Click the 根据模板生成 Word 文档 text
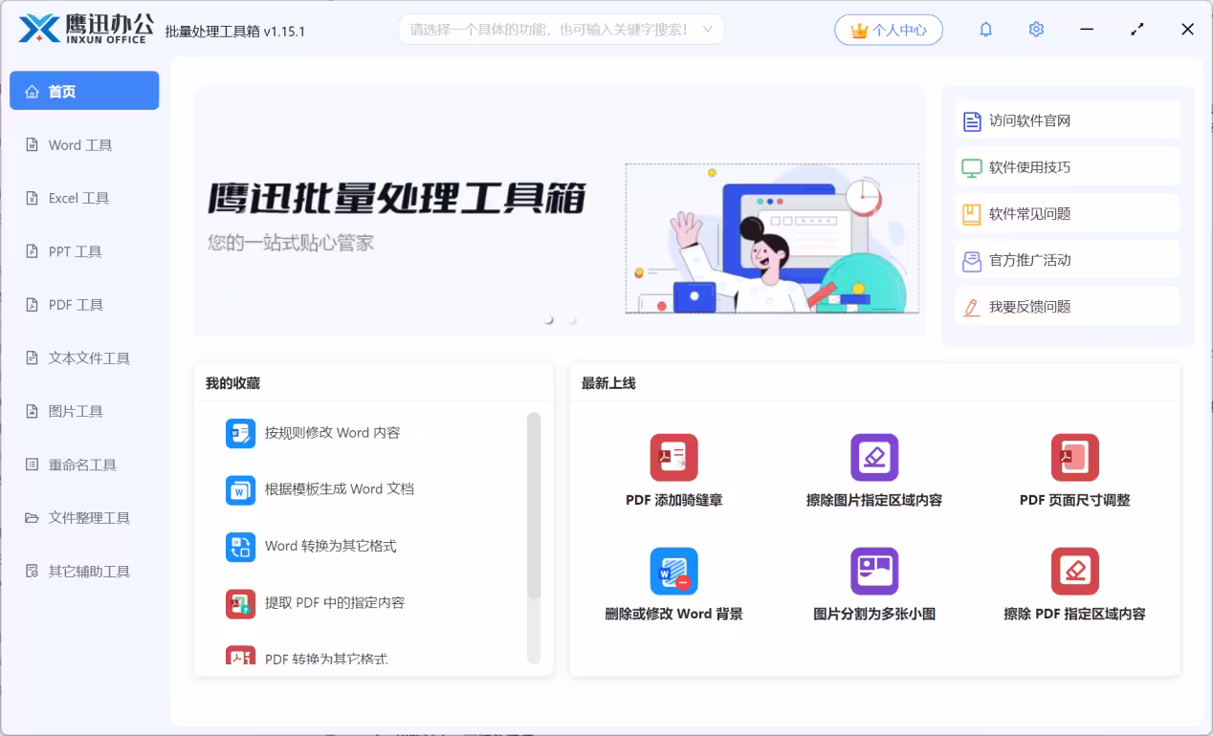 340,489
